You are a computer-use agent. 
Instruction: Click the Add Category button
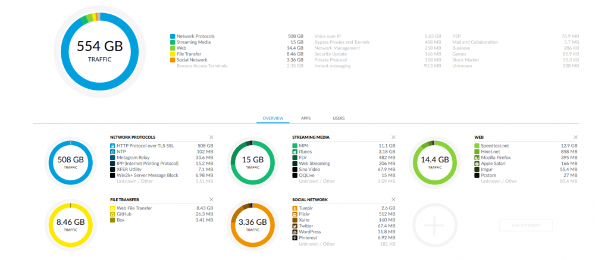coord(526,225)
